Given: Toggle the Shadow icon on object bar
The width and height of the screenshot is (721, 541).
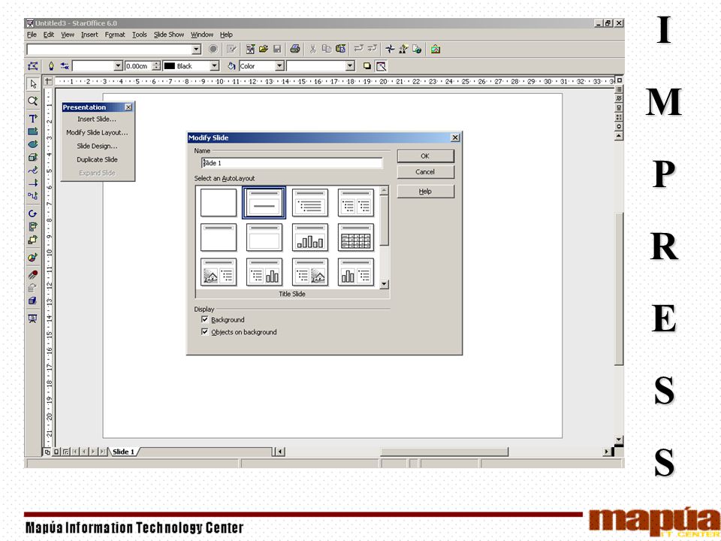Looking at the screenshot, I should pos(367,66).
